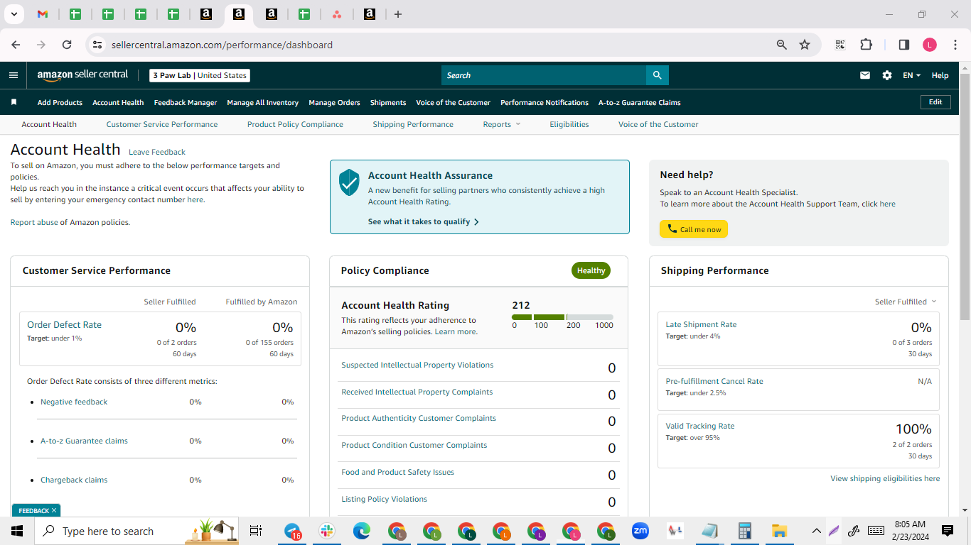
Task: Click the taskbar clock showing 8:05 AM
Action: [910, 531]
